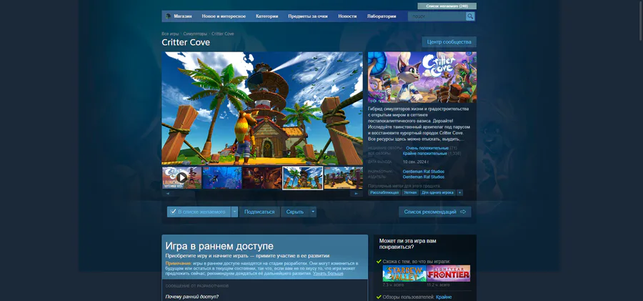Expand the wishlist options dropdown arrow
The image size is (643, 301).
[x=234, y=212]
